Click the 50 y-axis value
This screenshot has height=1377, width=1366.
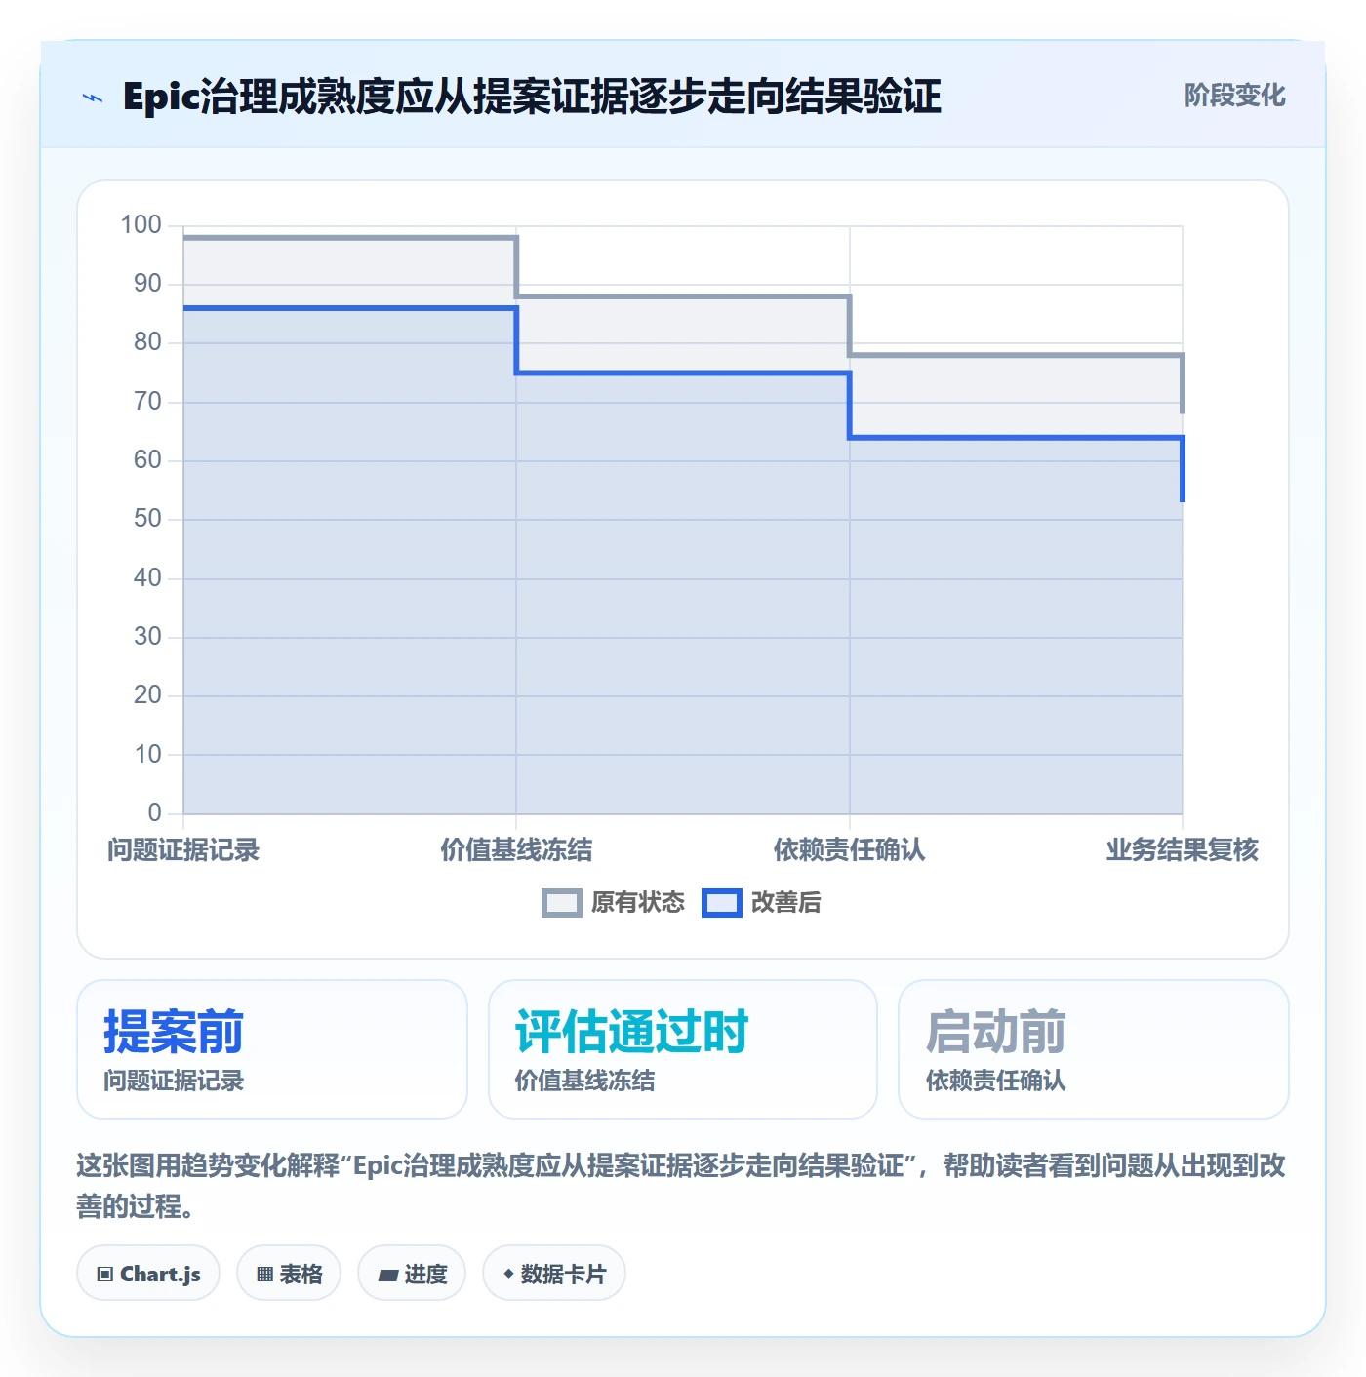pos(147,519)
